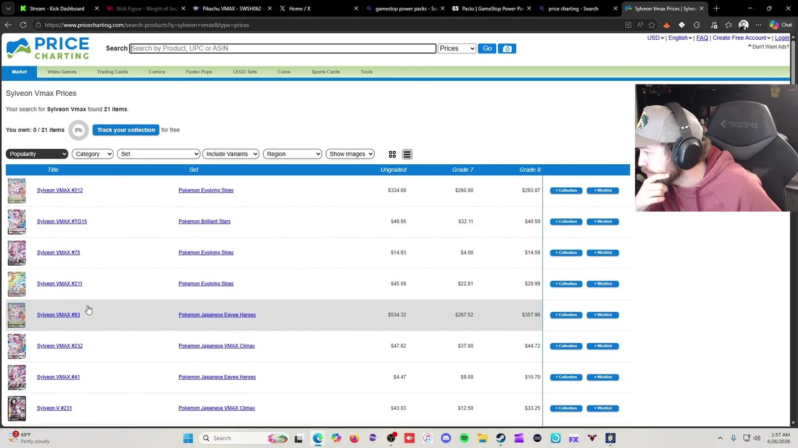Open Funko Pops menu
This screenshot has height=448, width=798.
pos(199,72)
